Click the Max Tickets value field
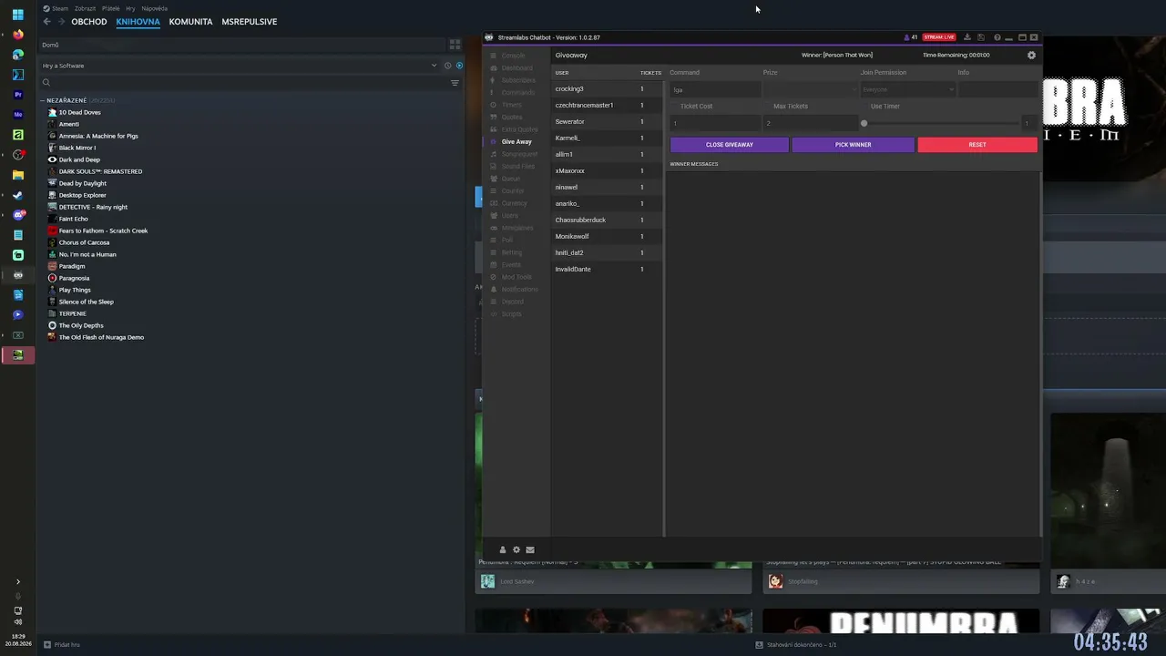The image size is (1166, 656). coord(811,123)
